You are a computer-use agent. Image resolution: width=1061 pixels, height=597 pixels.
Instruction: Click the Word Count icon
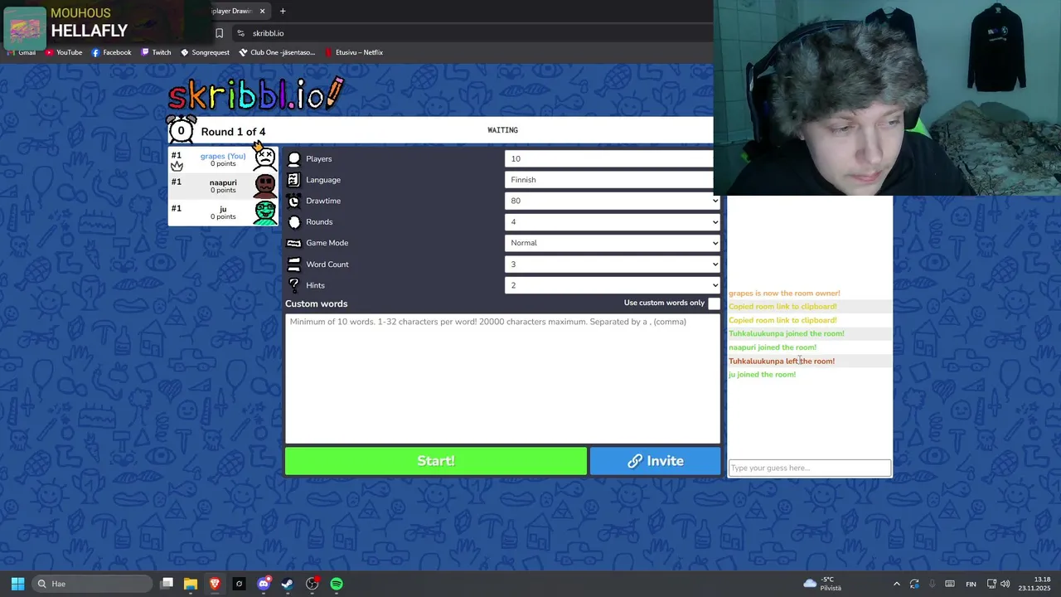point(293,265)
